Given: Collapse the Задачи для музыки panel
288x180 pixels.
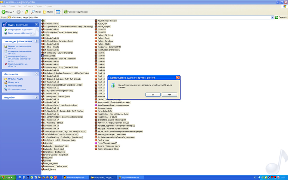Looking at the screenshot, I should tap(36, 24).
